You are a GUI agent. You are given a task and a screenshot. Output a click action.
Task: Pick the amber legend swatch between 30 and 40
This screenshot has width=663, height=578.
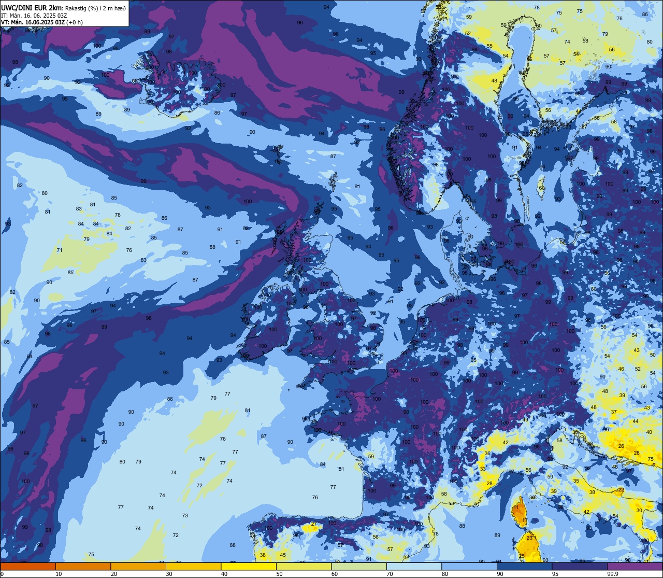point(193,566)
